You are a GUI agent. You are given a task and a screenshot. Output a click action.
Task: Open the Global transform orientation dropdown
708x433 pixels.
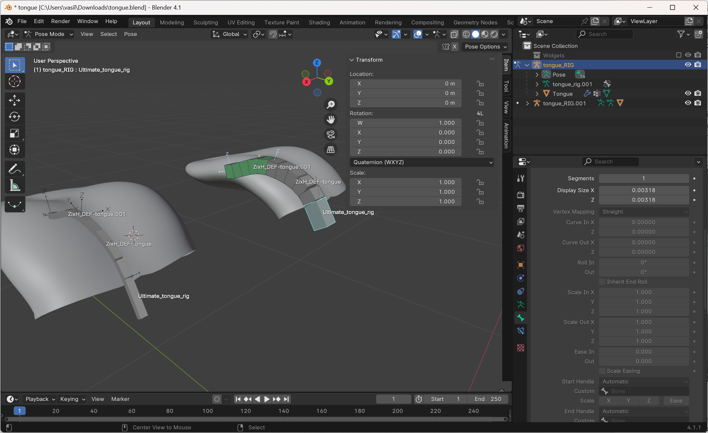(230, 34)
